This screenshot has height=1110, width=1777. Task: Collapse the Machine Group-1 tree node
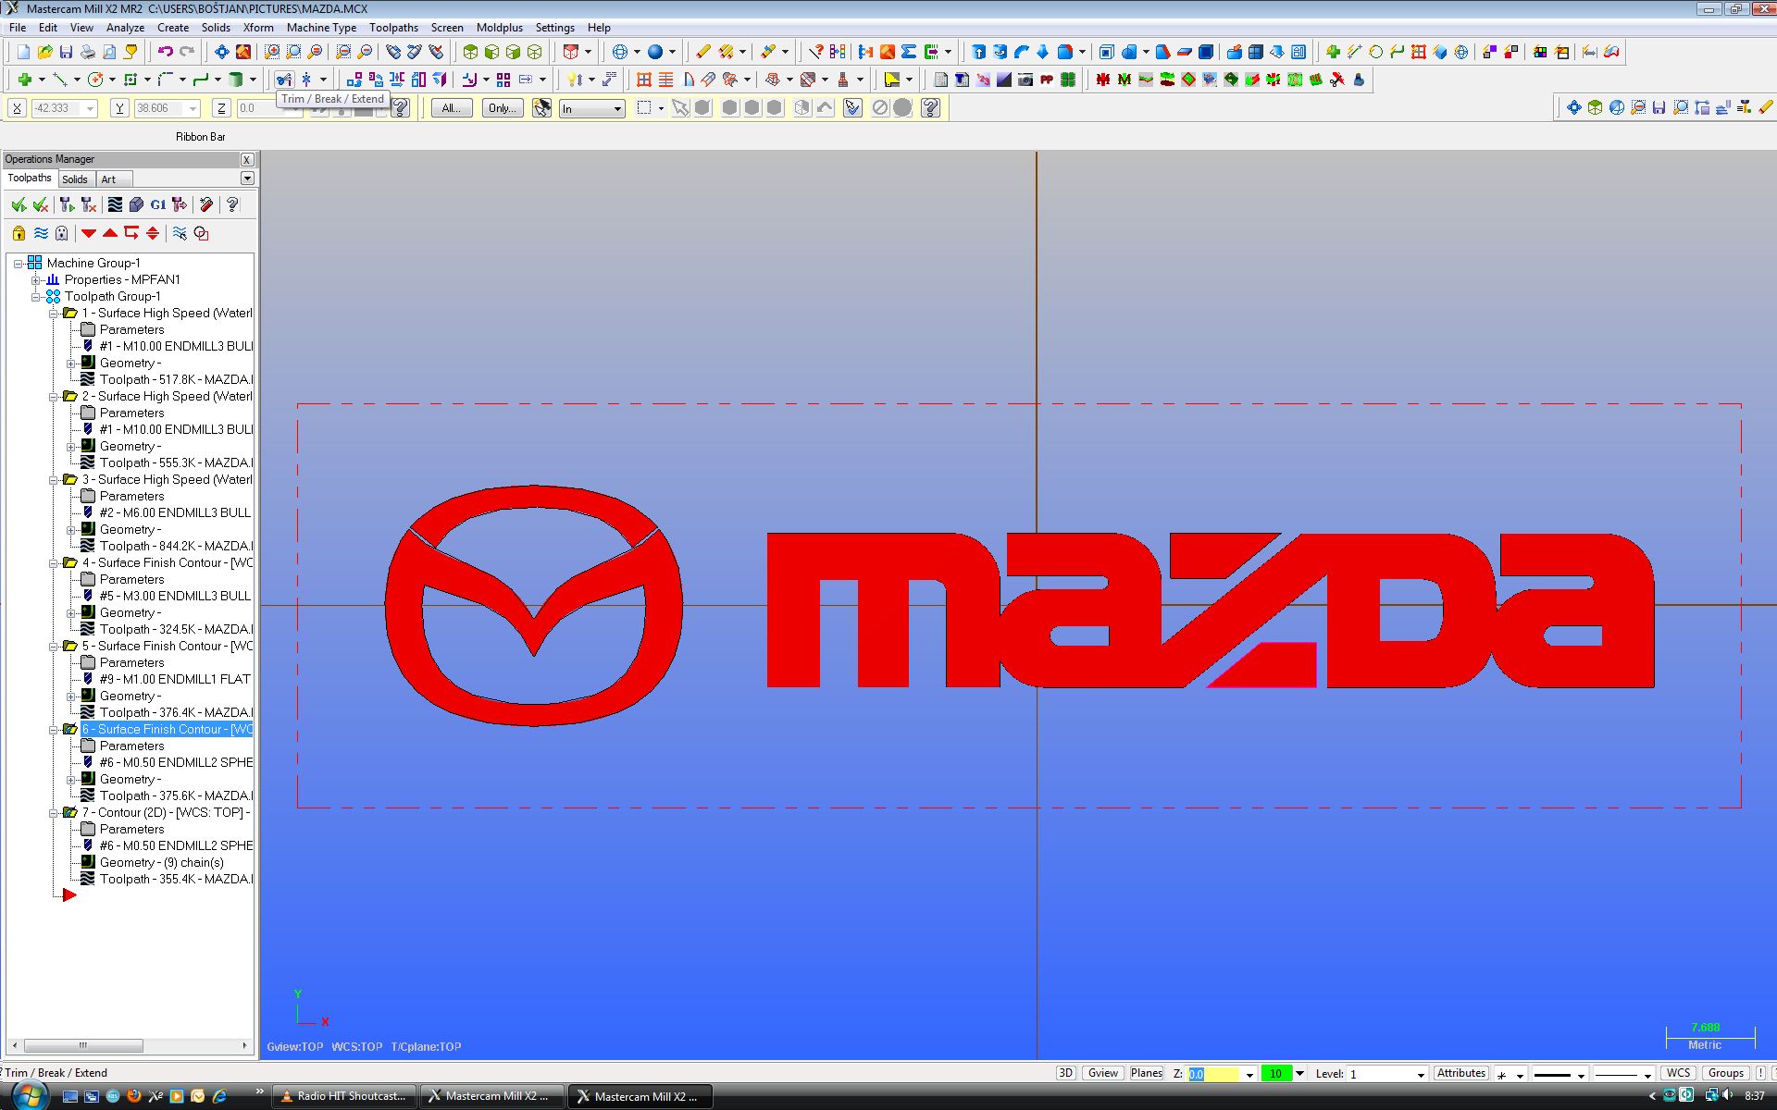pyautogui.click(x=18, y=264)
